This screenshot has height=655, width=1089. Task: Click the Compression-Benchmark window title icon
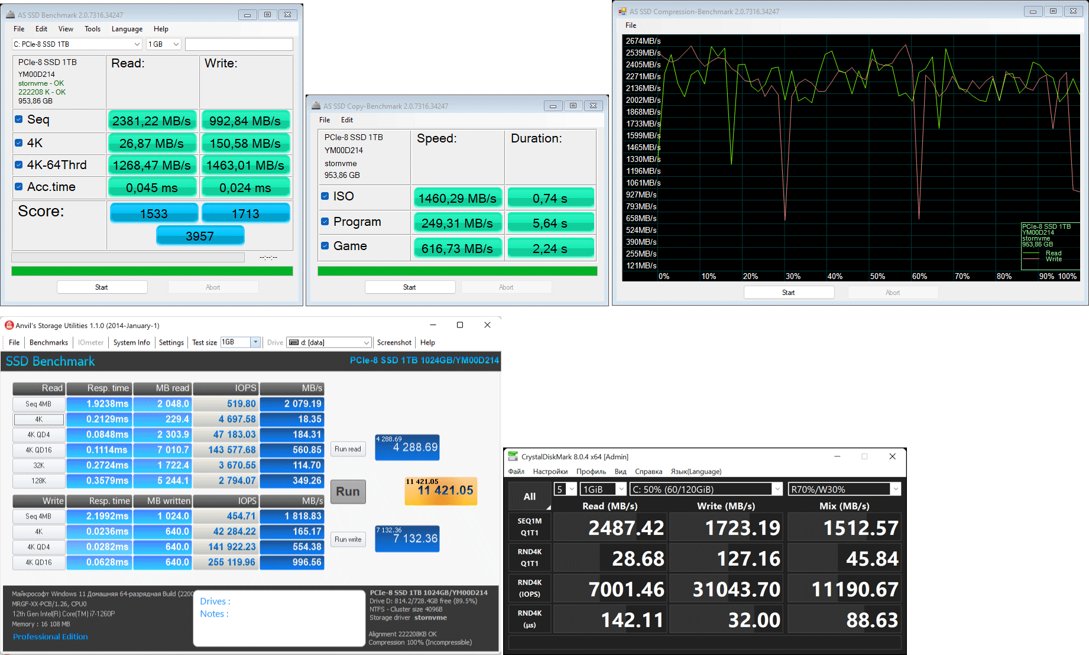(622, 11)
